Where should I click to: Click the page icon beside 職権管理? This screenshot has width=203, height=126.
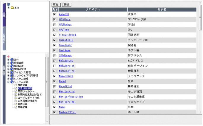pos(16,107)
